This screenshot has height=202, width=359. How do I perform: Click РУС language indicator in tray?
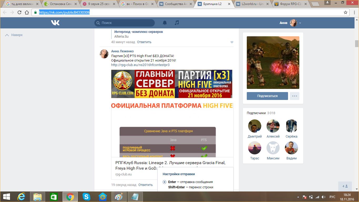[x=332, y=197]
